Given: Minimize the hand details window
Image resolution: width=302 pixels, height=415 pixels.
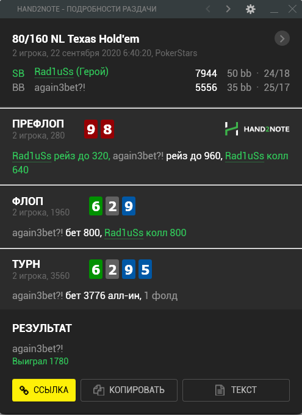Looking at the screenshot, I should point(274,10).
